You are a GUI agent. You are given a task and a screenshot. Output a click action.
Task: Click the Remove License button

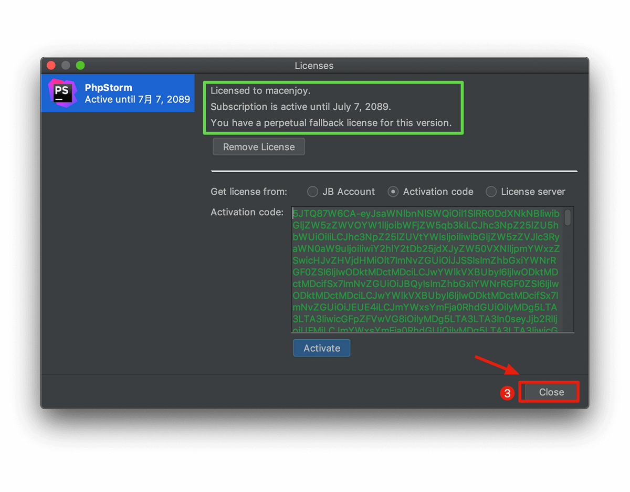[x=259, y=147]
